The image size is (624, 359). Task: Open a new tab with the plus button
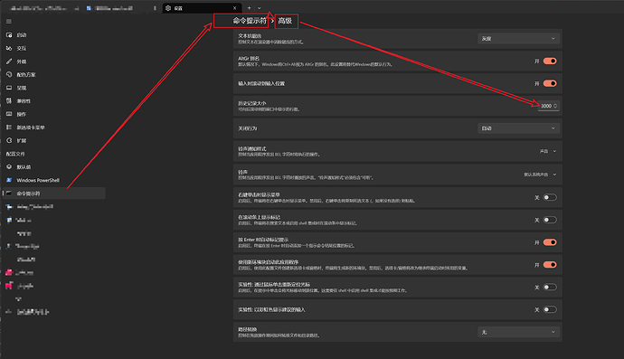click(249, 8)
